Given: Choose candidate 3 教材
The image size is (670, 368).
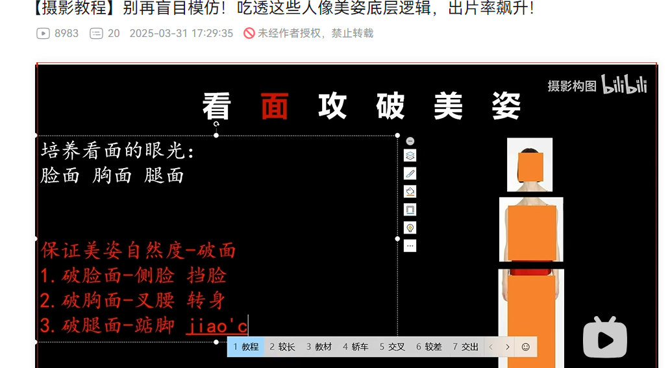Looking at the screenshot, I should (319, 347).
